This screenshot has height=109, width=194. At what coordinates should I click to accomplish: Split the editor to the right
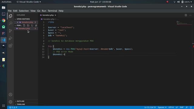[186, 15]
